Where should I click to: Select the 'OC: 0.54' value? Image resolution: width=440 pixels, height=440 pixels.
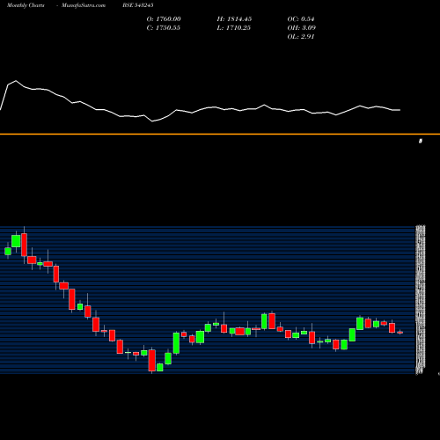click(x=301, y=19)
